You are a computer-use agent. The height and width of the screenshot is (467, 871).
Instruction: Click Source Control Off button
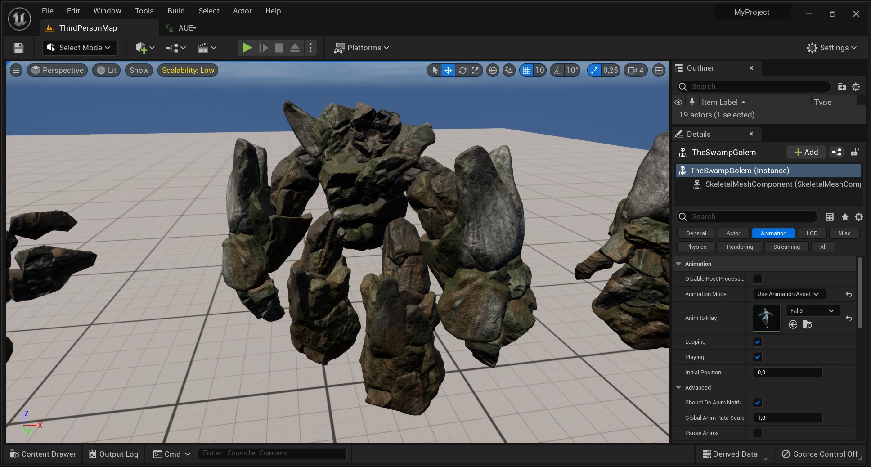coord(819,454)
